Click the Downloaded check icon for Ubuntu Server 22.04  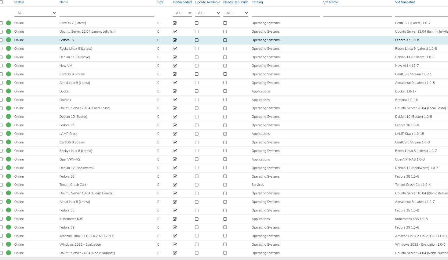pyautogui.click(x=175, y=31)
